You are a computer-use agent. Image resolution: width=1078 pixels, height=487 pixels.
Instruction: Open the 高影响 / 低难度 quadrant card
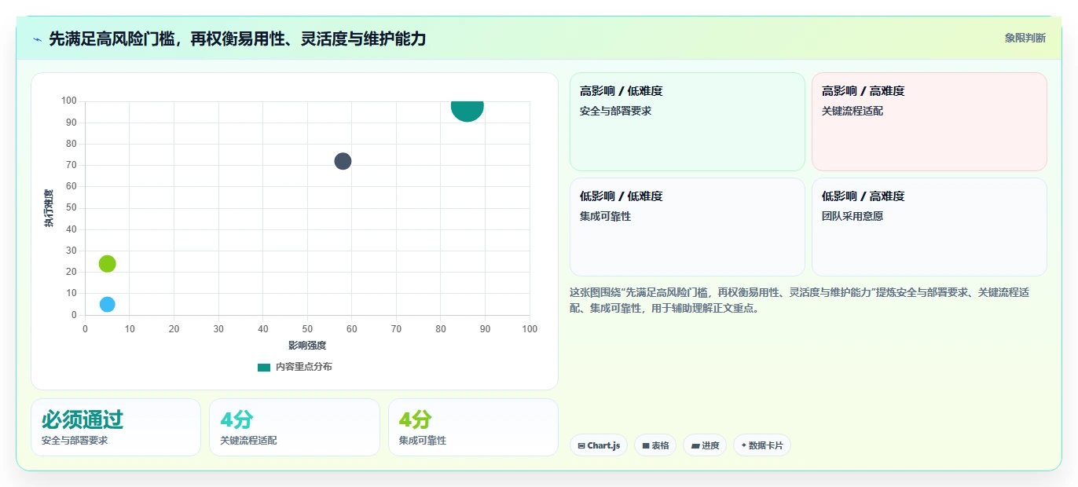pyautogui.click(x=687, y=122)
